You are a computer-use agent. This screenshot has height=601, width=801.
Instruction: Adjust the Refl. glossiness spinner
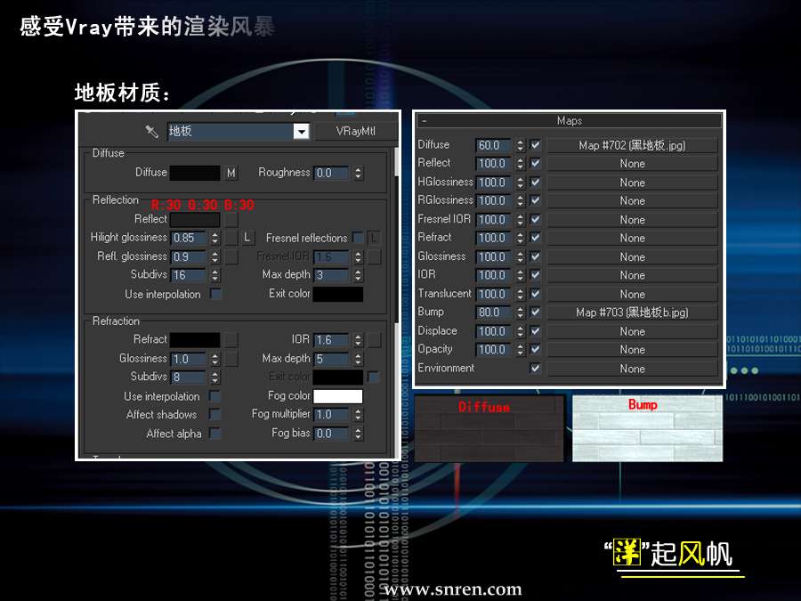[x=215, y=256]
